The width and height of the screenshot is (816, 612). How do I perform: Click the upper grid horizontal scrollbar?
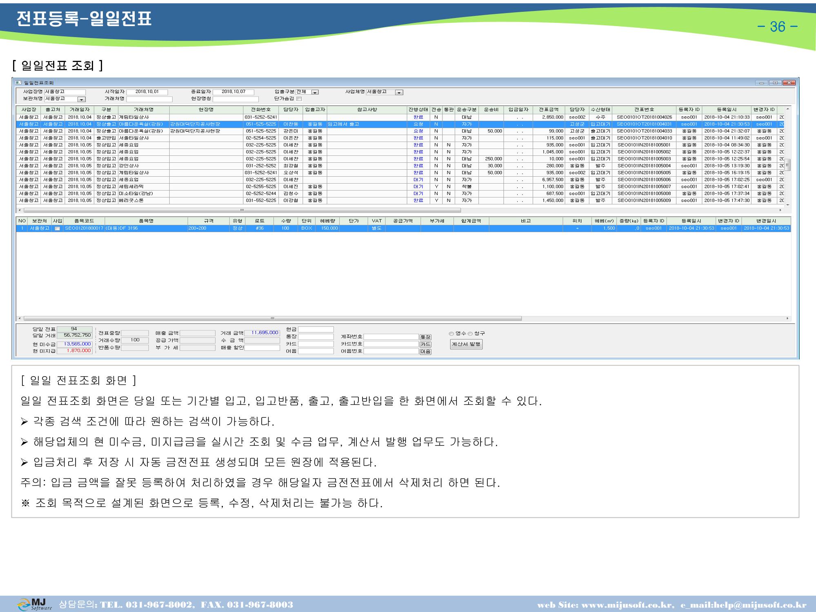tap(242, 211)
